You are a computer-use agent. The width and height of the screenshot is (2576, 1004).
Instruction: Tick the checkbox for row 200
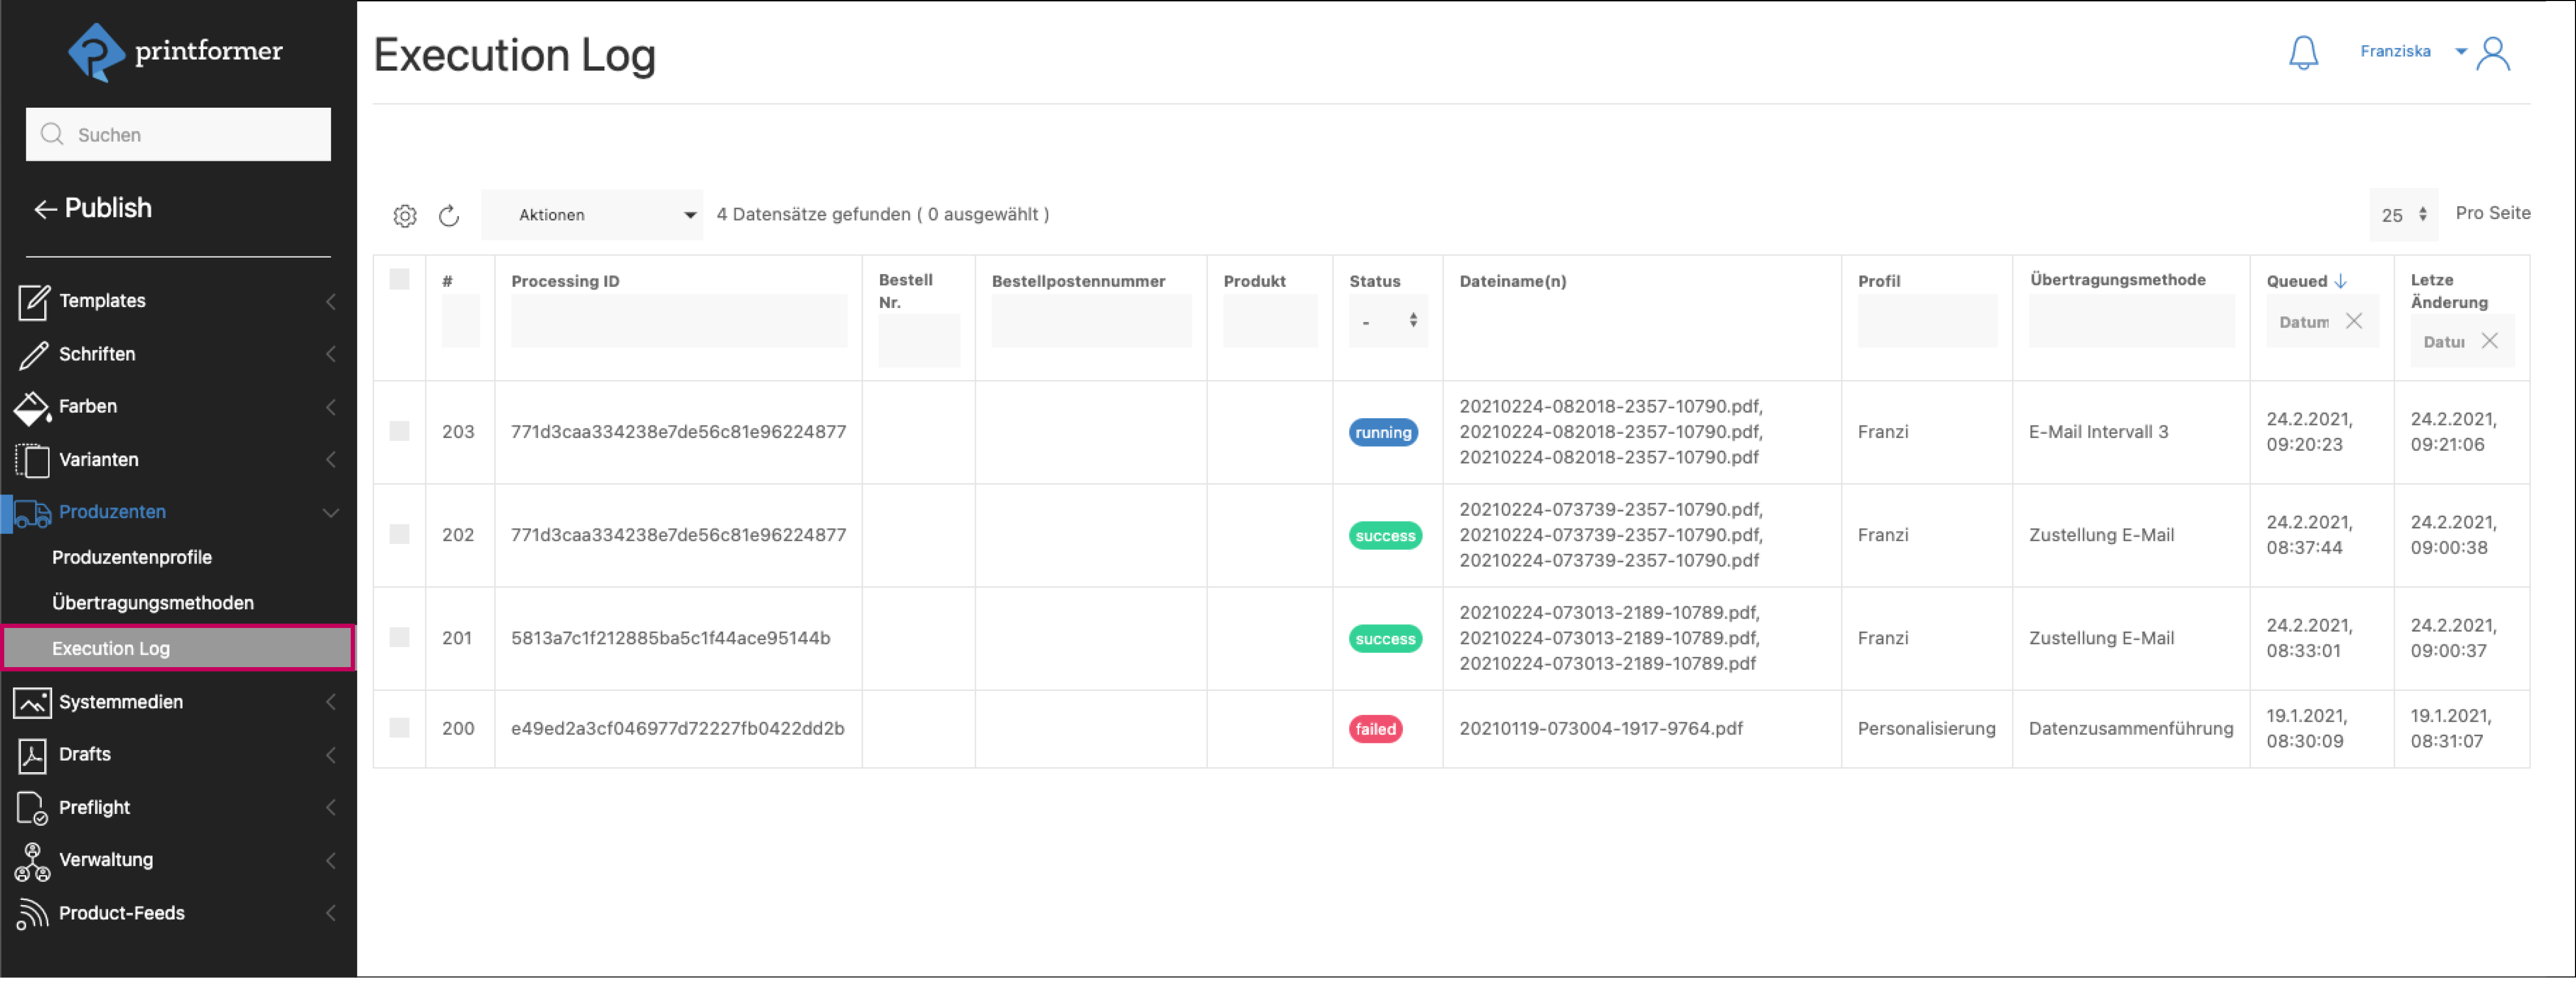point(399,729)
